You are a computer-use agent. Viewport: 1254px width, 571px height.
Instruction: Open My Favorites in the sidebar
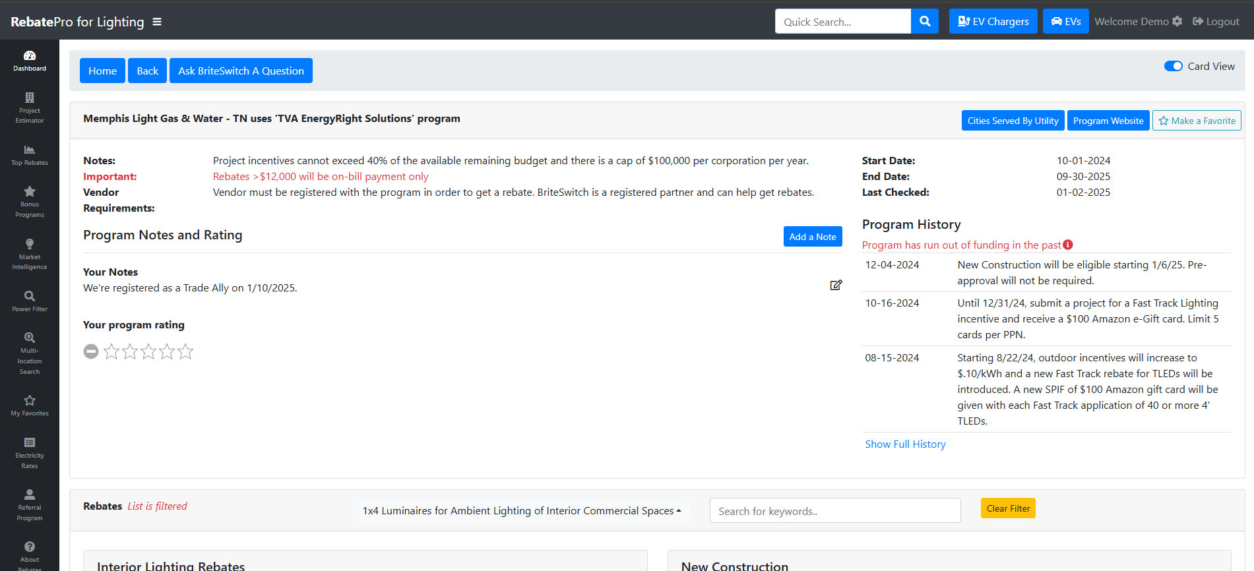(x=30, y=406)
